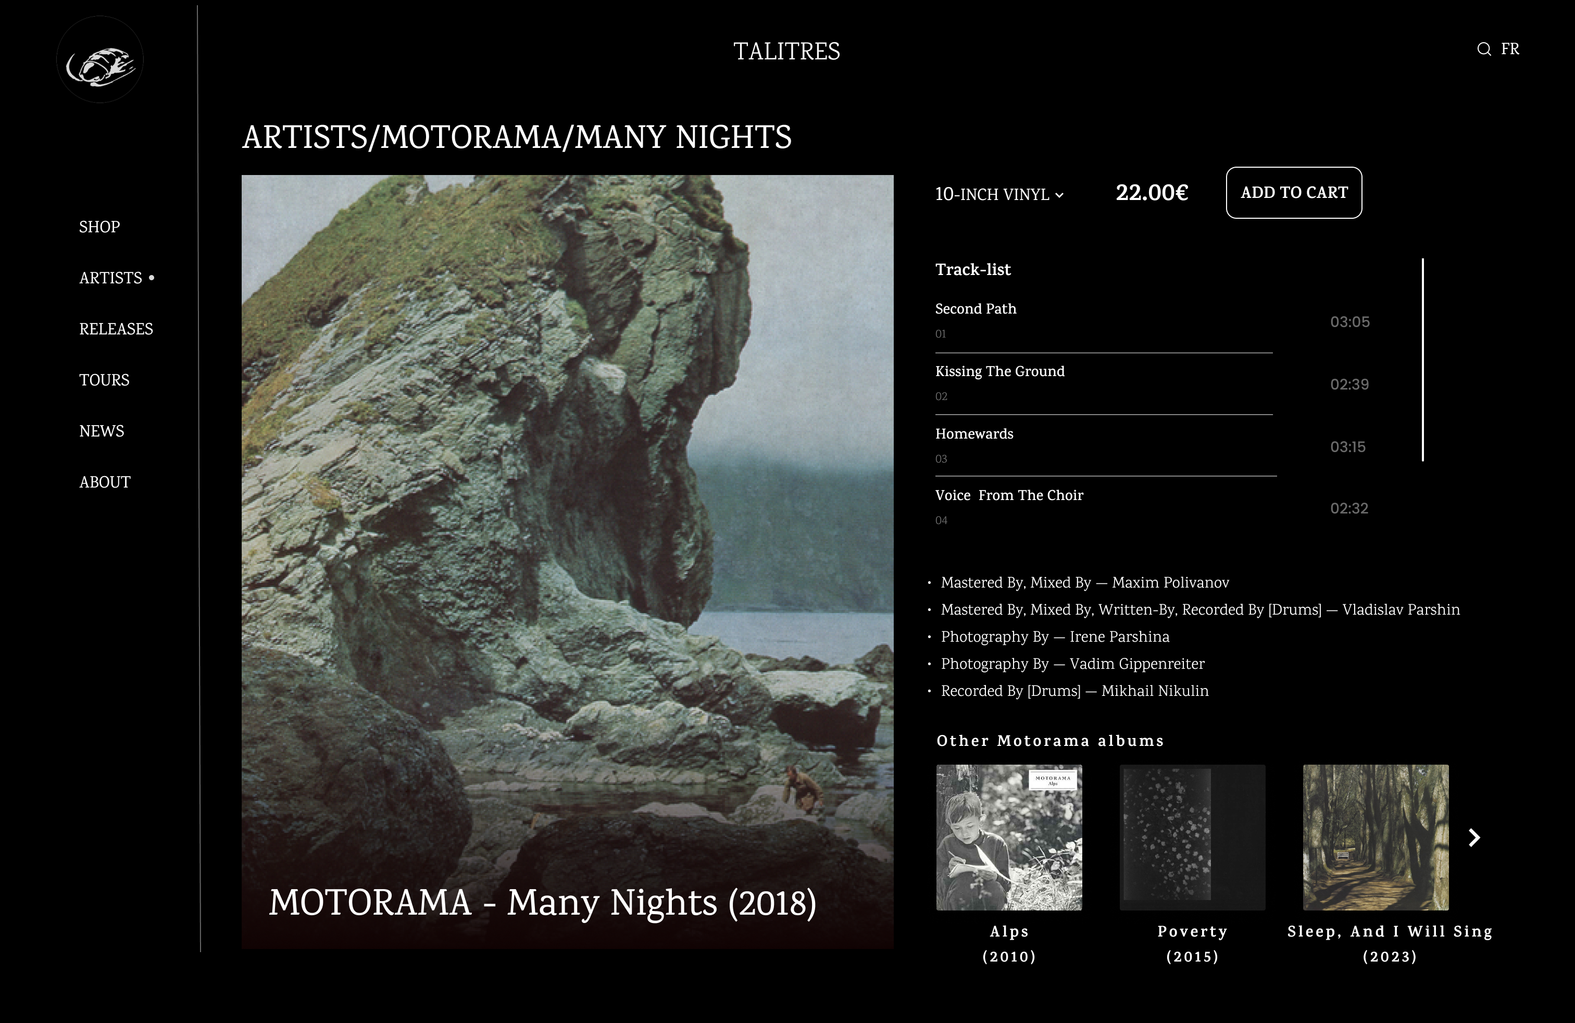Click the Many Nights album cover image
Image resolution: width=1575 pixels, height=1023 pixels.
[567, 562]
